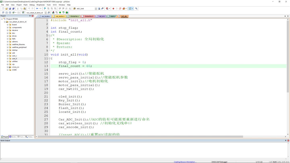
Task: Click the Open file folder icon
Action: [x=6, y=9]
